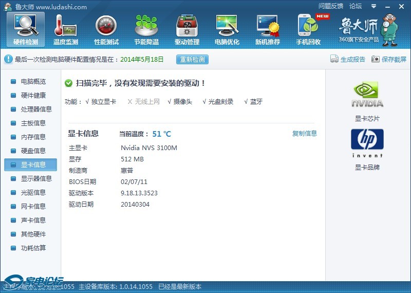Open the 温度监测 temperature monitor icon

point(65,29)
